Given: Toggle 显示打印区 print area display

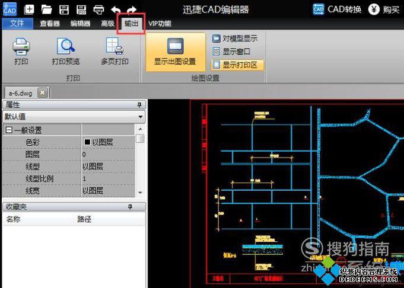Looking at the screenshot, I should (237, 65).
